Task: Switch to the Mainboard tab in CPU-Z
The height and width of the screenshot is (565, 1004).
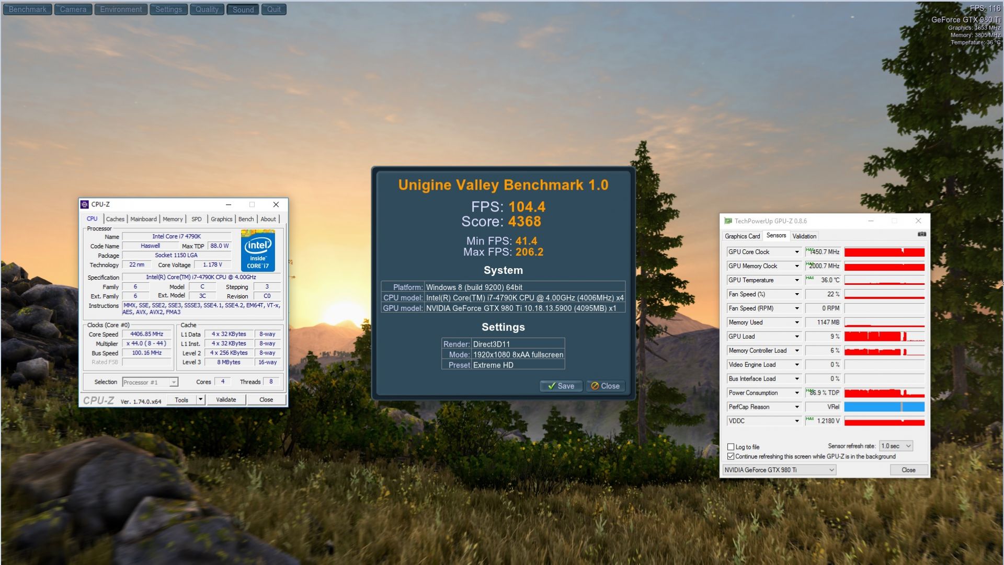Action: pos(143,219)
